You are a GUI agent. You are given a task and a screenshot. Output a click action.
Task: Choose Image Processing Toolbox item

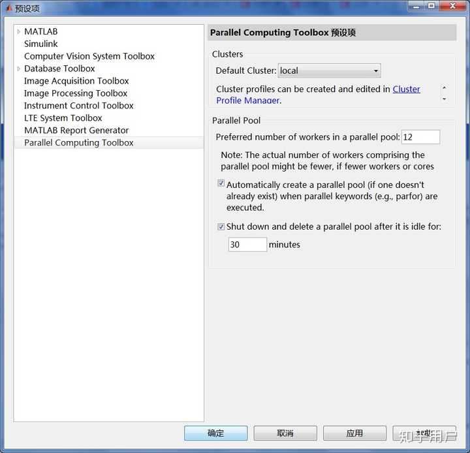click(x=76, y=93)
